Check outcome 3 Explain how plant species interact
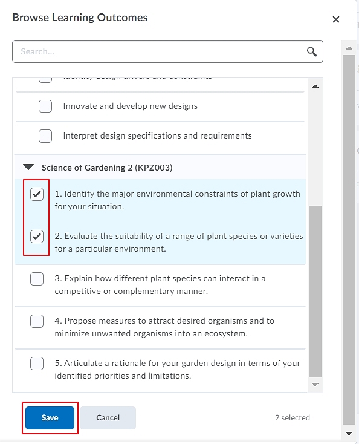 tap(37, 279)
